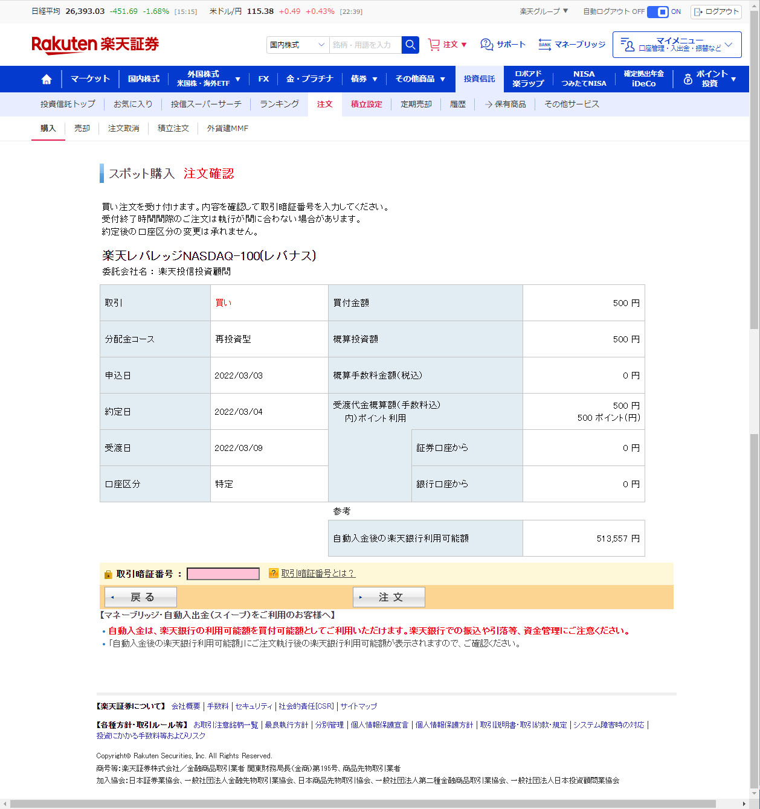Click the shopping cart order icon
The height and width of the screenshot is (809, 760).
434,45
